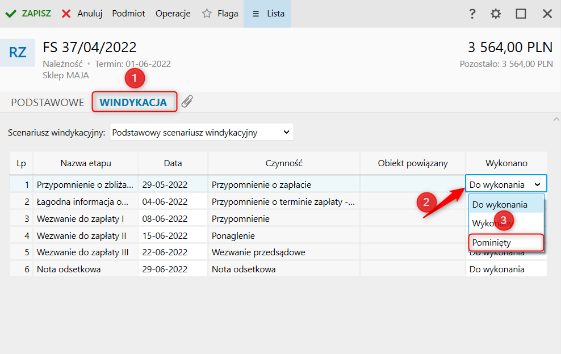Image resolution: width=561 pixels, height=354 pixels.
Task: Click the Data column header
Action: point(173,163)
